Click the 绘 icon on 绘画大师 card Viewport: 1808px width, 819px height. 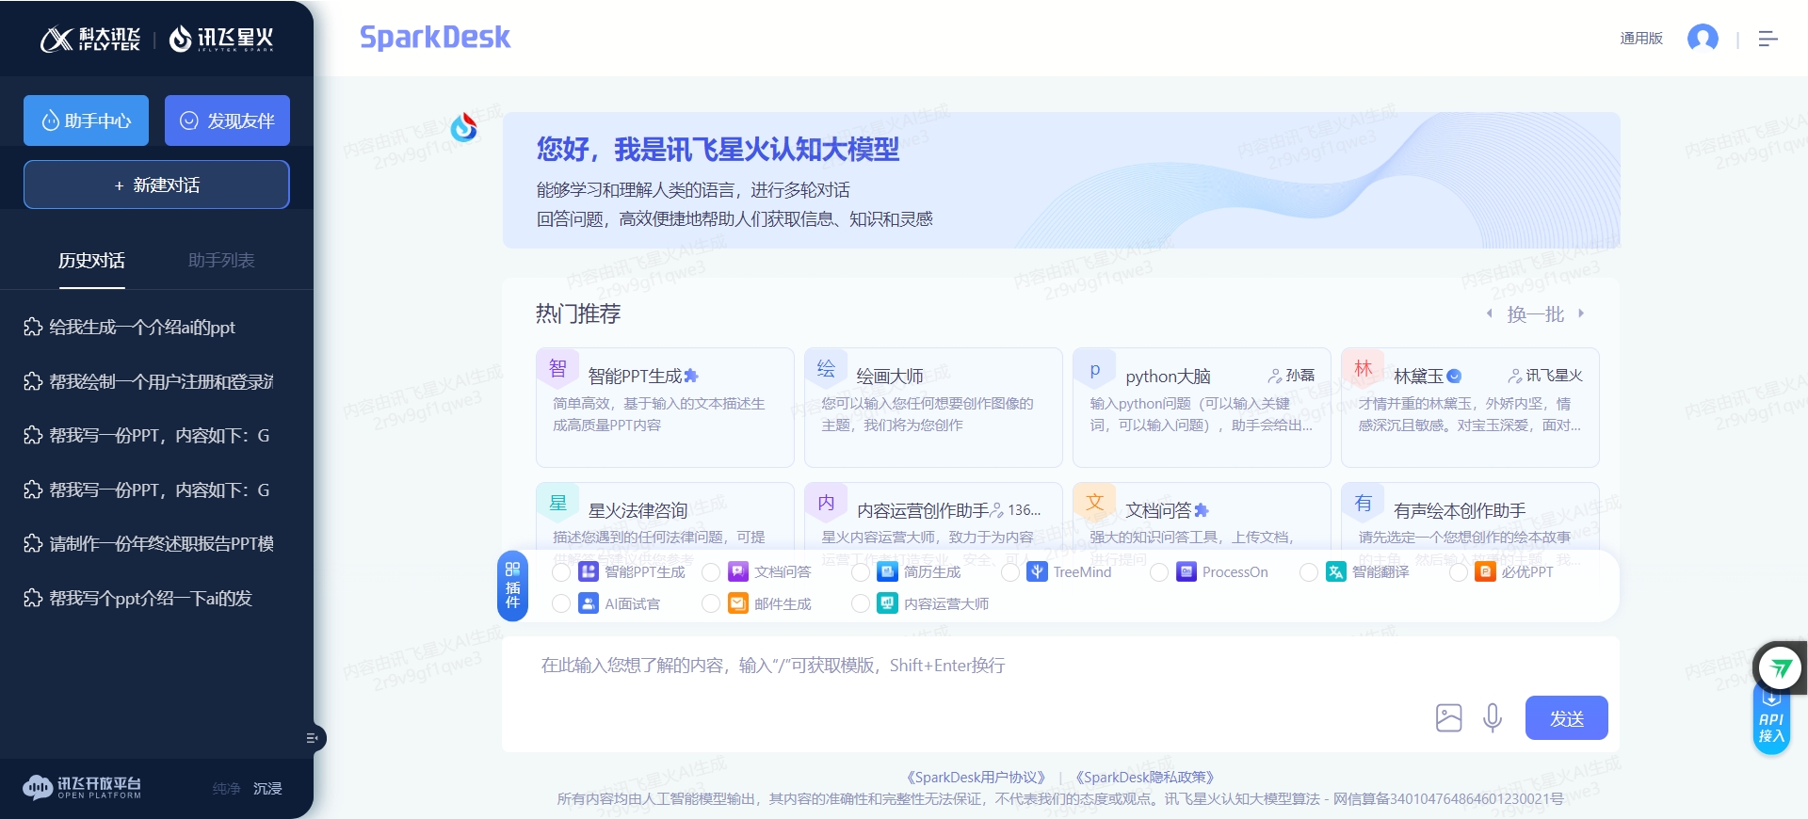pyautogui.click(x=826, y=368)
